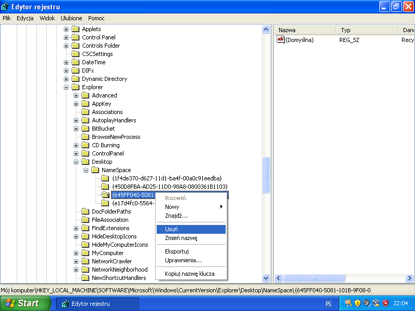Expand the DateTime tree node
The width and height of the screenshot is (415, 311).
point(66,62)
